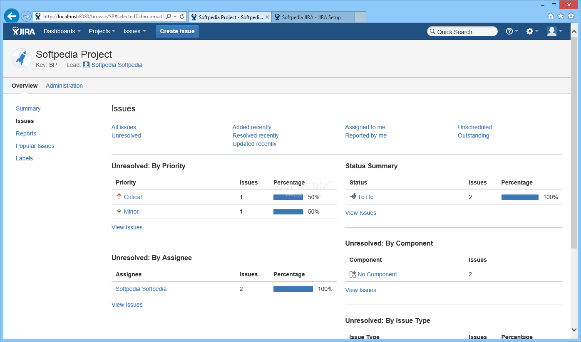Open the Softpedia Project rocket avatar
The image size is (581, 342).
pos(22,58)
